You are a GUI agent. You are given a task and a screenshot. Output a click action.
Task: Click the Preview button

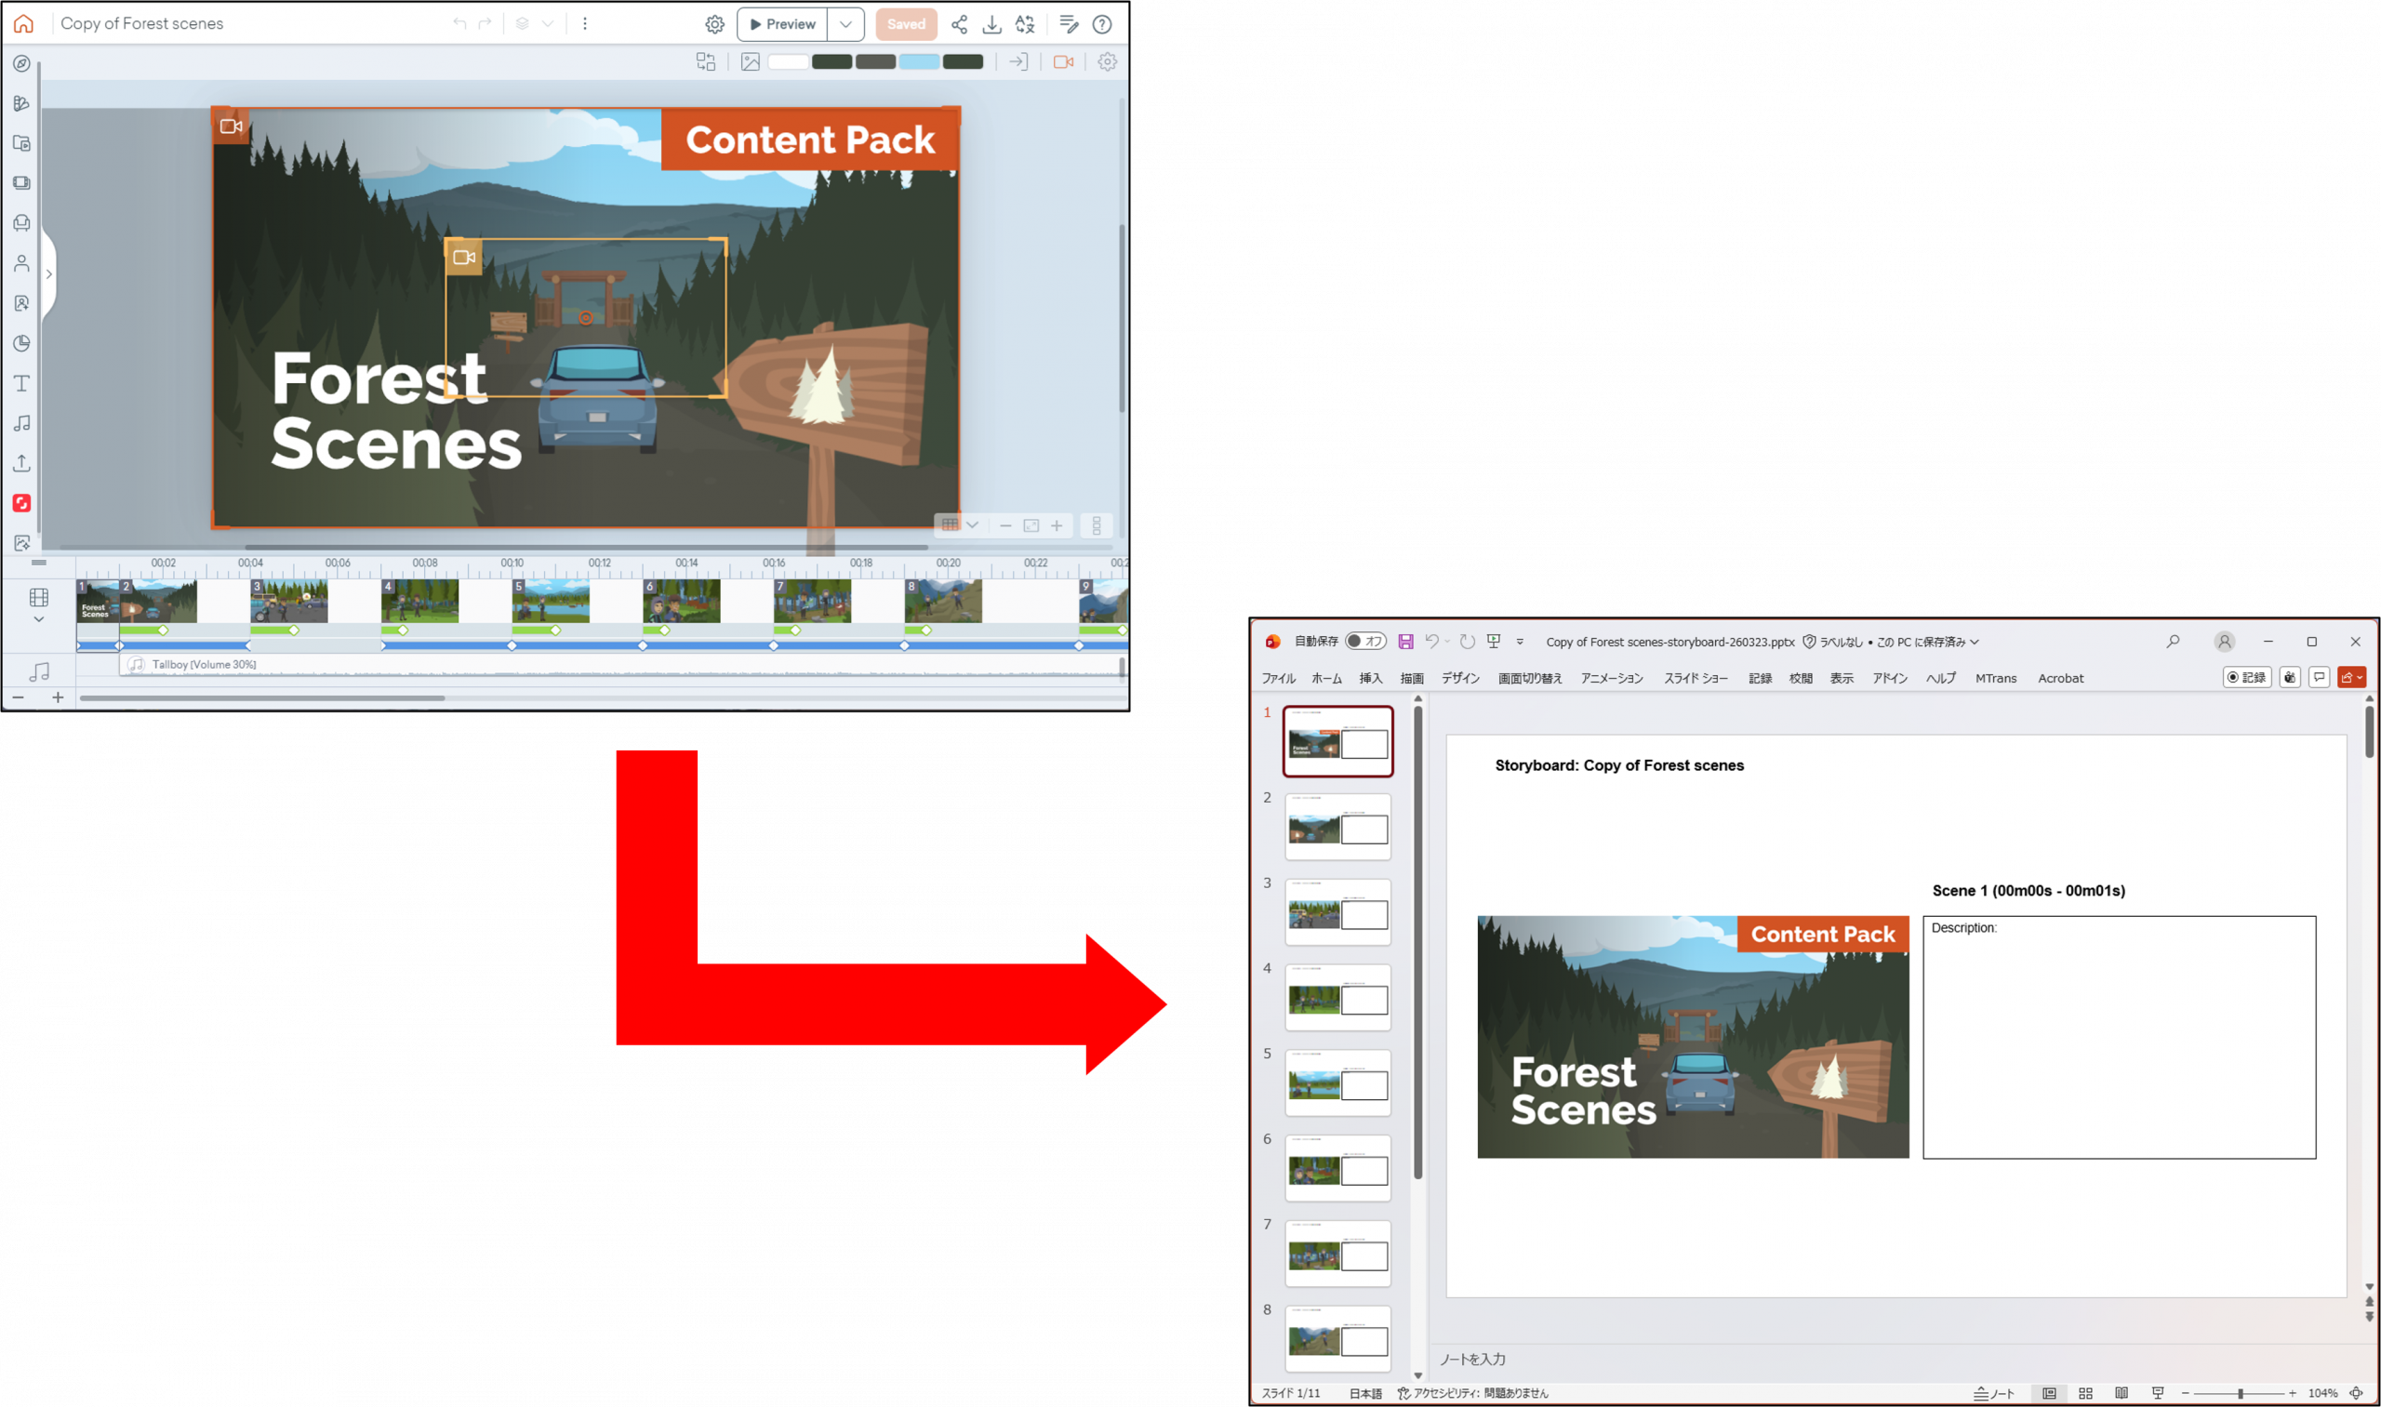[781, 25]
